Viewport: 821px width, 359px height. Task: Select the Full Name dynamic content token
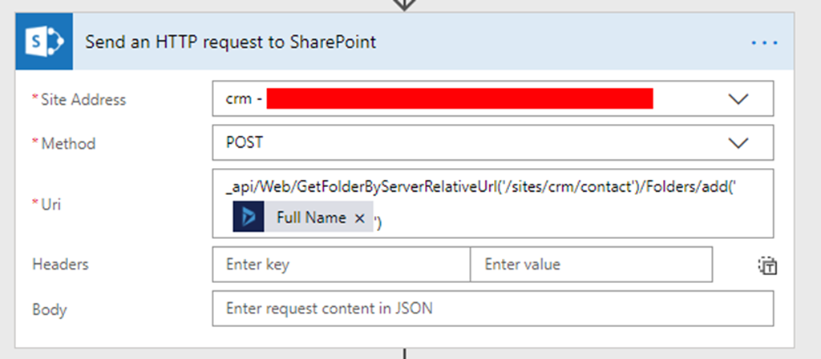[311, 217]
